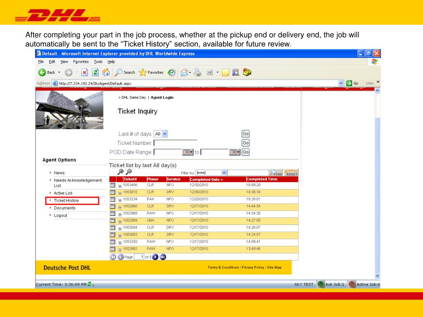This screenshot has width=423, height=317.
Task: Open the Help menu
Action: 111,62
